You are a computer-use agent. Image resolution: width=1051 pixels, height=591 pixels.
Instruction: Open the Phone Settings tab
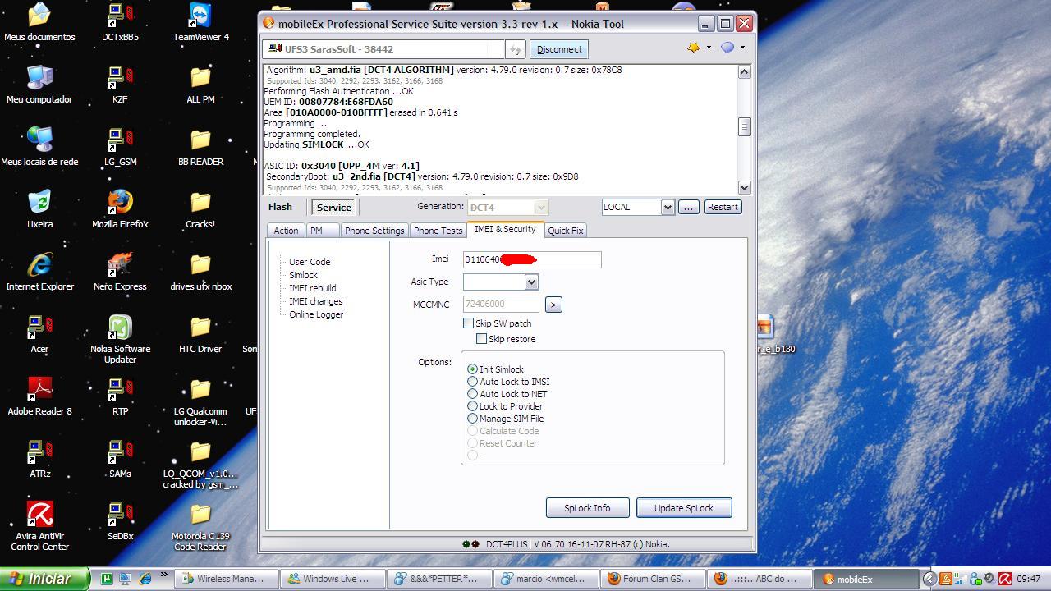pyautogui.click(x=374, y=231)
